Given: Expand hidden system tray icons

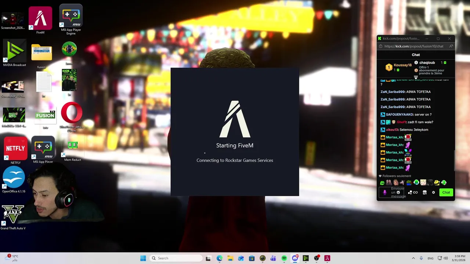Looking at the screenshot, I should point(413,258).
